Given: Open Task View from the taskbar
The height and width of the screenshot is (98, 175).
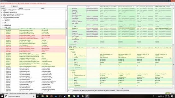Looking at the screenshot, I should tap(38, 96).
